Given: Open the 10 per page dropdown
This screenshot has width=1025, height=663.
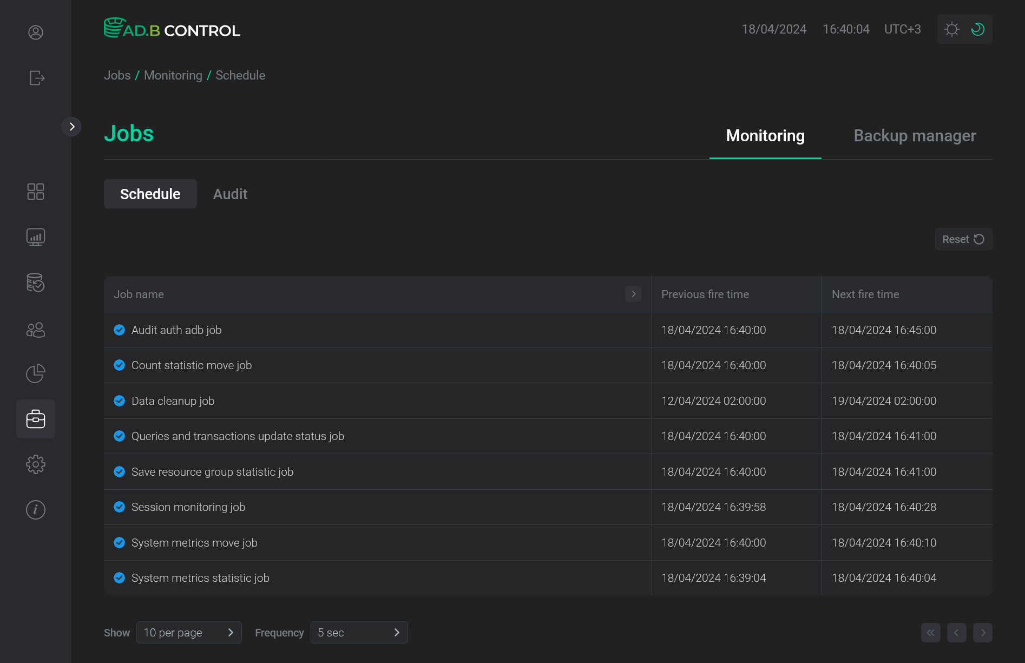Looking at the screenshot, I should 189,632.
